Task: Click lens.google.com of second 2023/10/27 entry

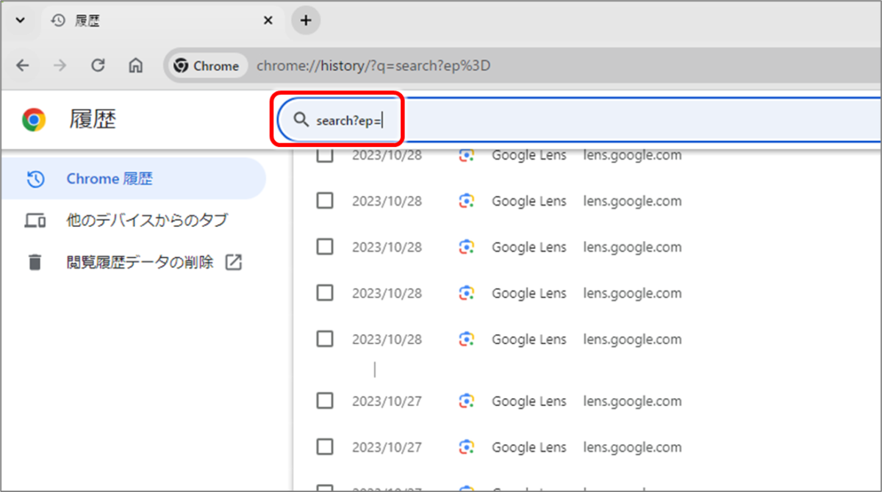Action: coord(632,447)
